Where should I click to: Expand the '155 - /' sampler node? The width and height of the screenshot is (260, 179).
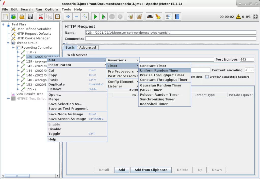click(18, 89)
